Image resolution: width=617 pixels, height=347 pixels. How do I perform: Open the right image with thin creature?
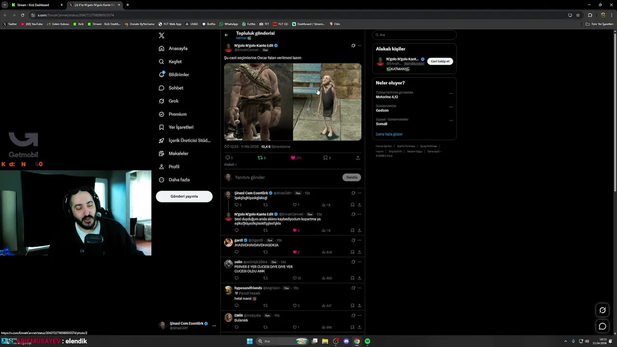click(x=327, y=102)
